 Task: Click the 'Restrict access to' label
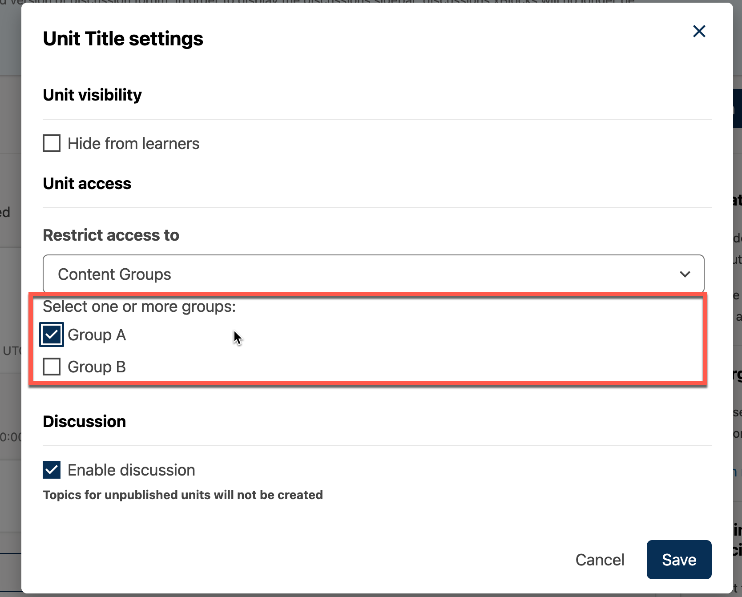click(111, 235)
